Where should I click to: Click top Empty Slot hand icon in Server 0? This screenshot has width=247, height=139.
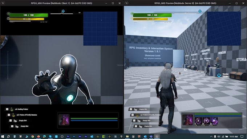point(135,109)
